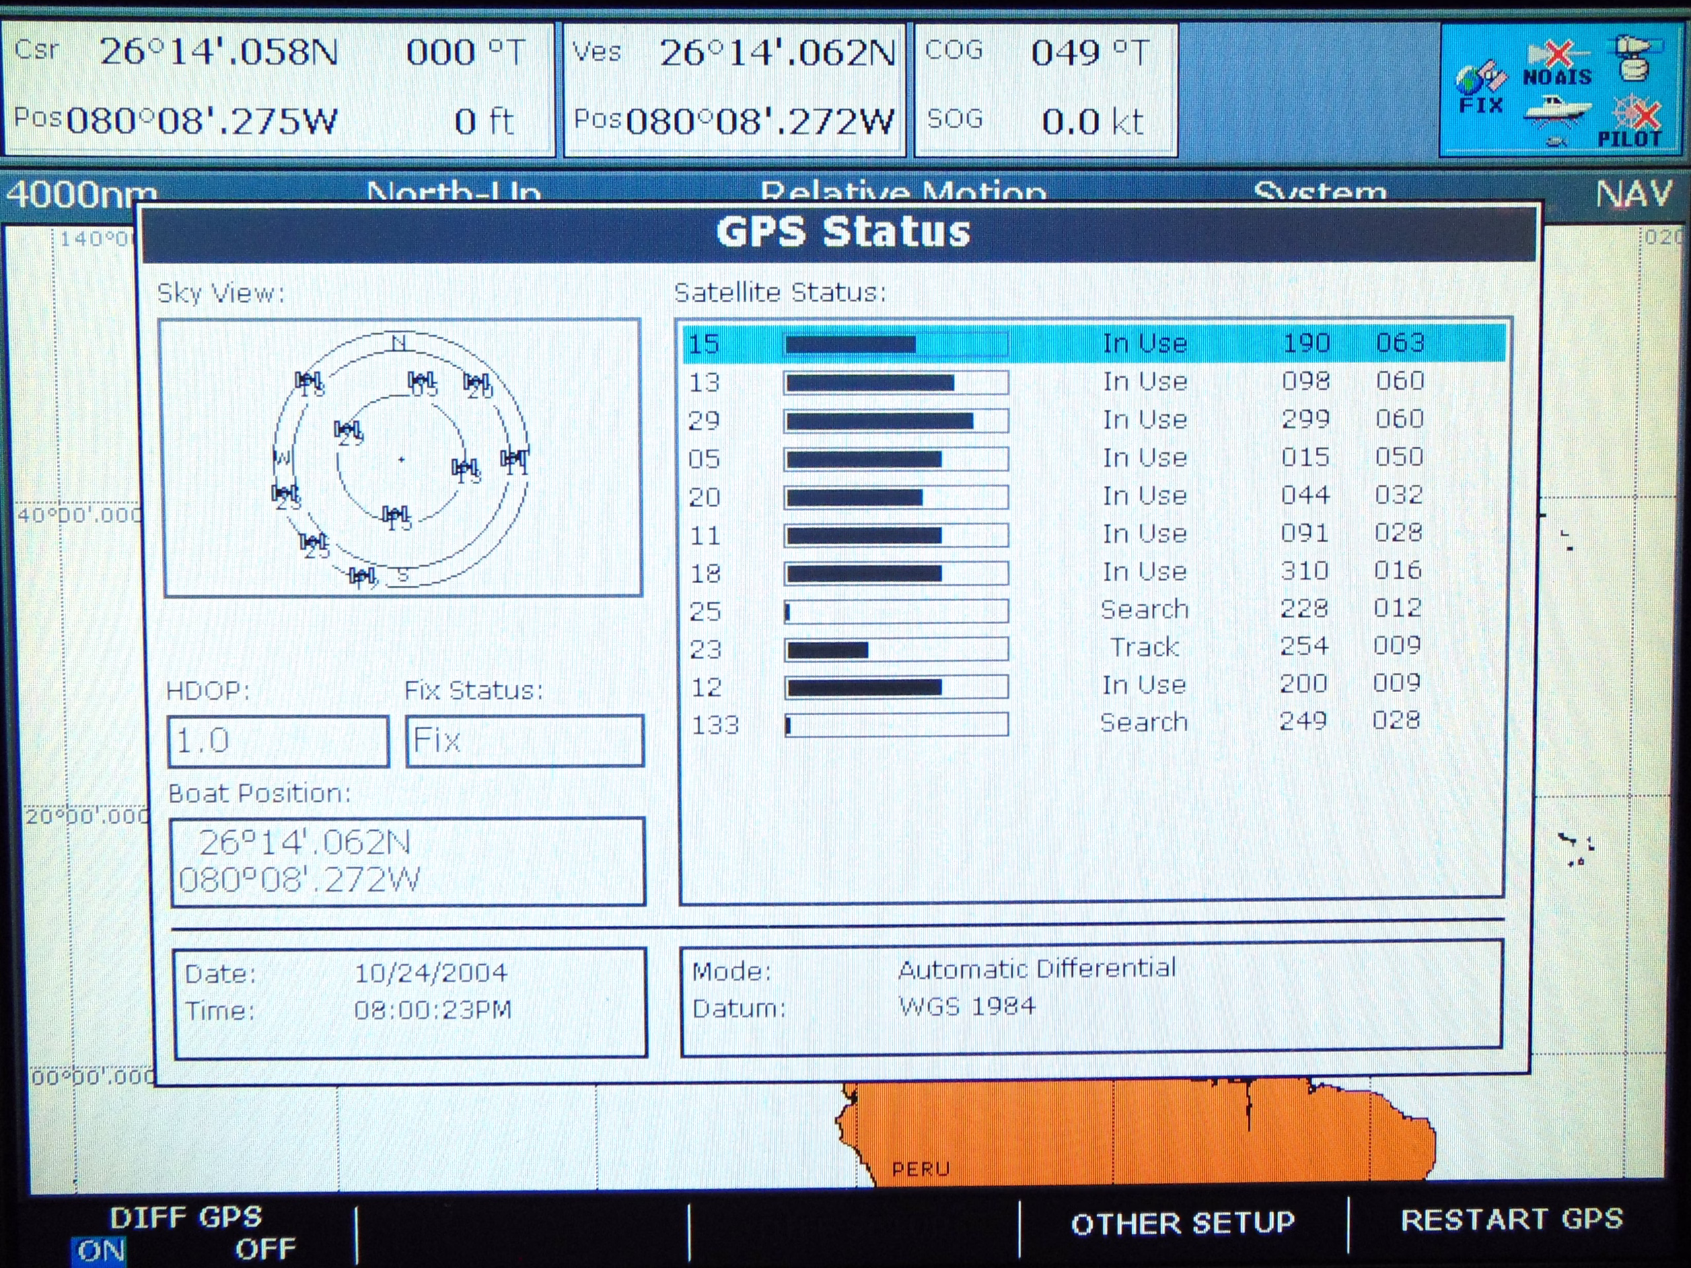Click satellite 11 in Sky View

pos(514,460)
